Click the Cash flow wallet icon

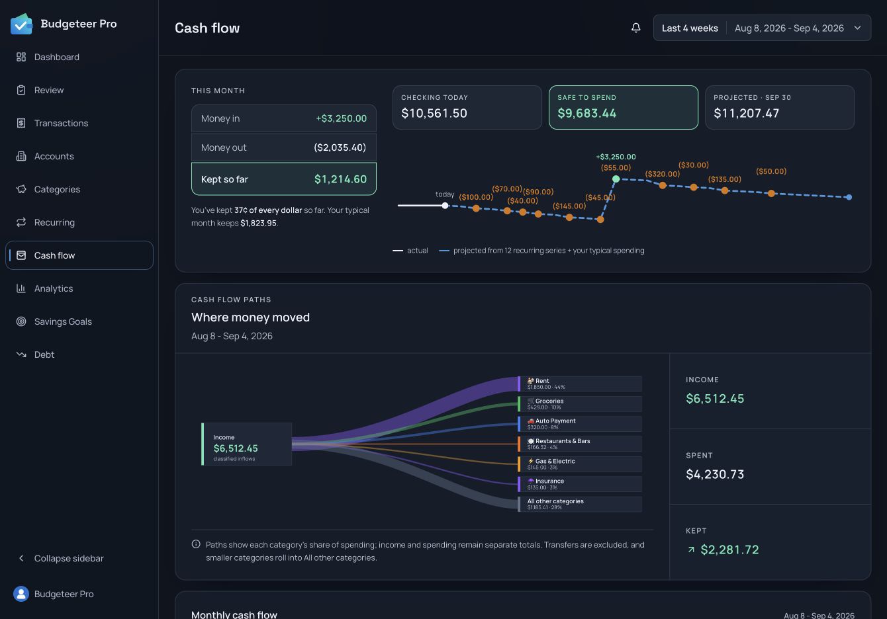[21, 255]
